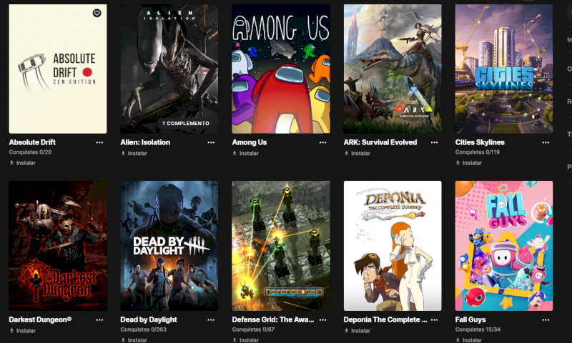Expand options for Defense Grid: The Awakening
572x343 pixels.
coord(323,320)
